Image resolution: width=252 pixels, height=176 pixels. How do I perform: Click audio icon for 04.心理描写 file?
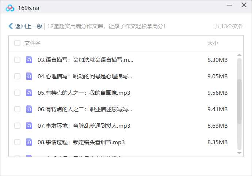[29, 76]
